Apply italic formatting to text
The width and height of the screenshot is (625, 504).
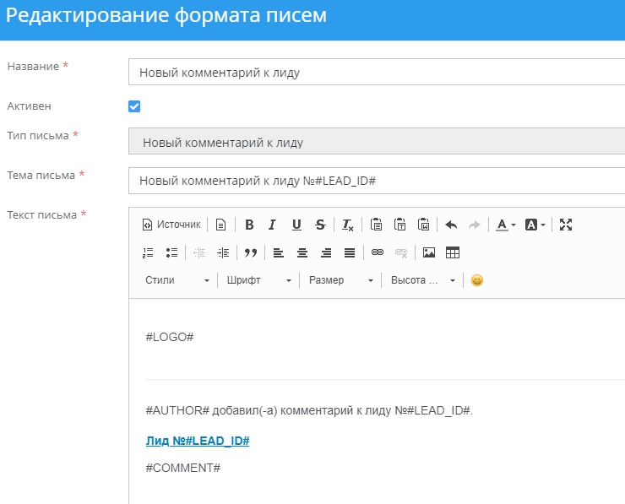(272, 225)
